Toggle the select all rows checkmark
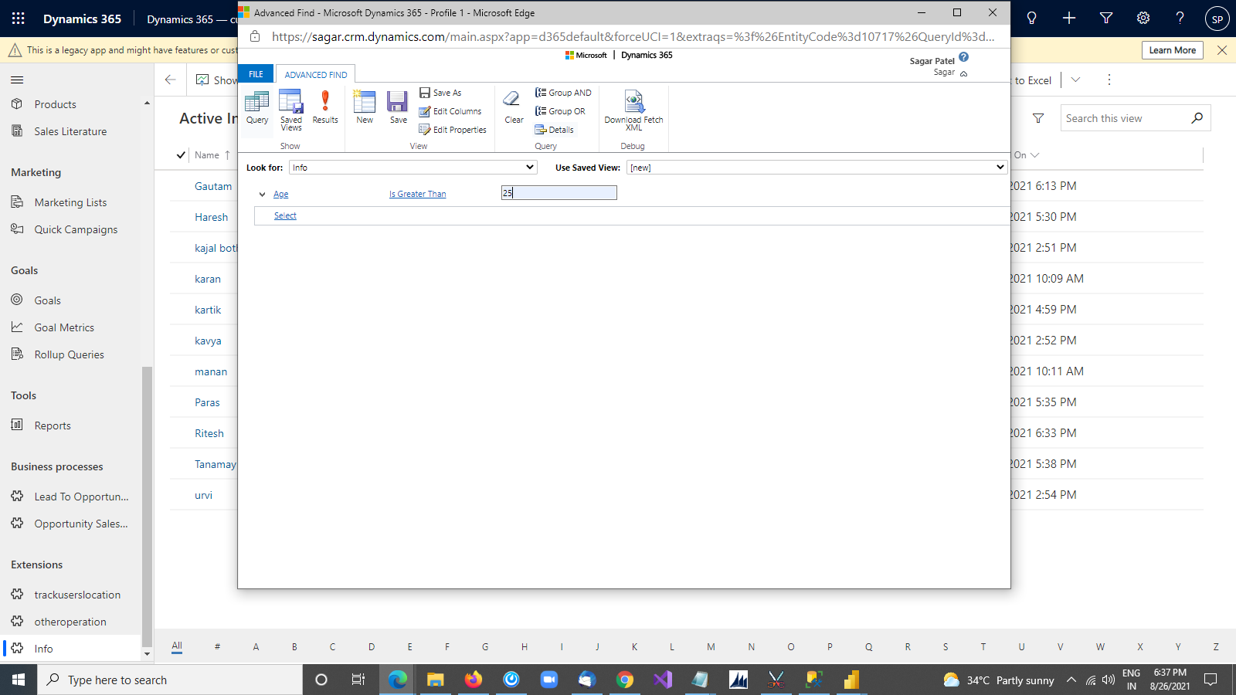The image size is (1236, 695). pos(181,155)
